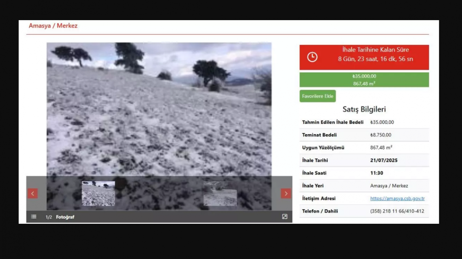Click the green ₺35.000,00 price banner
Image resolution: width=462 pixels, height=259 pixels.
point(364,80)
